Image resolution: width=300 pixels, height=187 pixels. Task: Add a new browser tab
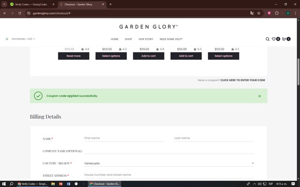(111, 4)
